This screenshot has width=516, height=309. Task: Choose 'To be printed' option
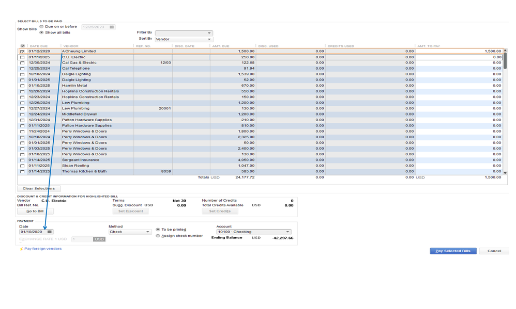(x=158, y=230)
